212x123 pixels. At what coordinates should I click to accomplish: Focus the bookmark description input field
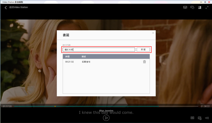coord(99,50)
